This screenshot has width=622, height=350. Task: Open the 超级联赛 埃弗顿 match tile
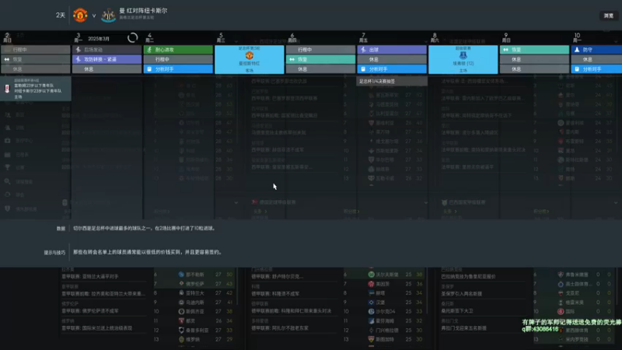(463, 60)
